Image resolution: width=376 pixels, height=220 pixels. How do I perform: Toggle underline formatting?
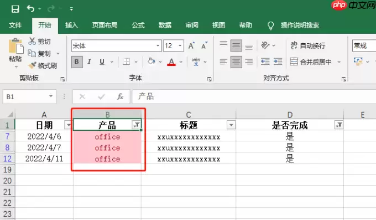pos(102,62)
